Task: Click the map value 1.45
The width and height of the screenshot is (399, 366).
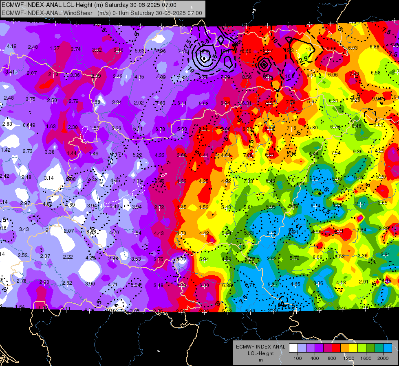Action: (x=181, y=207)
